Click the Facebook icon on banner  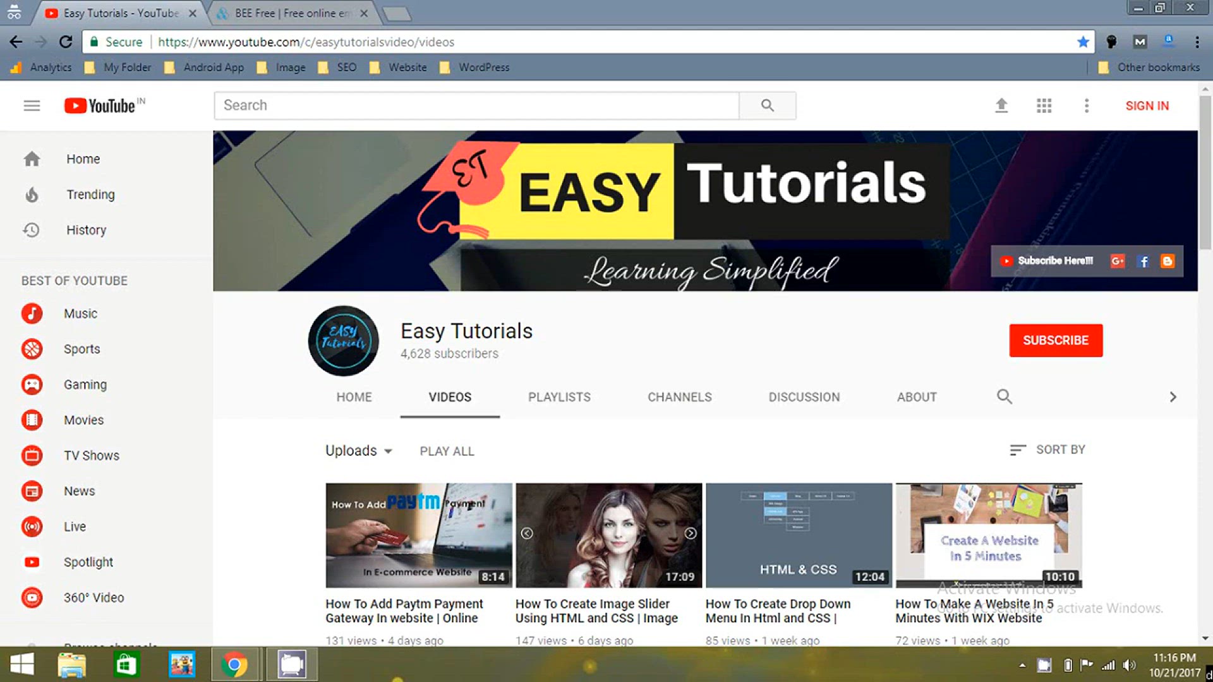pyautogui.click(x=1143, y=261)
